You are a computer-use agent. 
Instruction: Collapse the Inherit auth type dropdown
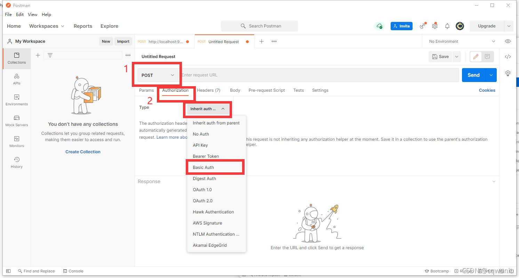pyautogui.click(x=208, y=109)
